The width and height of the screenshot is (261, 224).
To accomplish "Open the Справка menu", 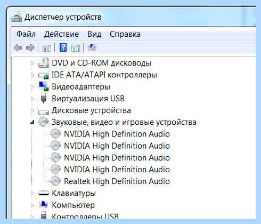I will coord(125,34).
